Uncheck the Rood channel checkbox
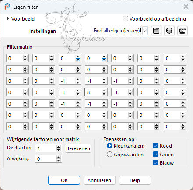Viewport: 193px width, 190px height. tap(155, 146)
